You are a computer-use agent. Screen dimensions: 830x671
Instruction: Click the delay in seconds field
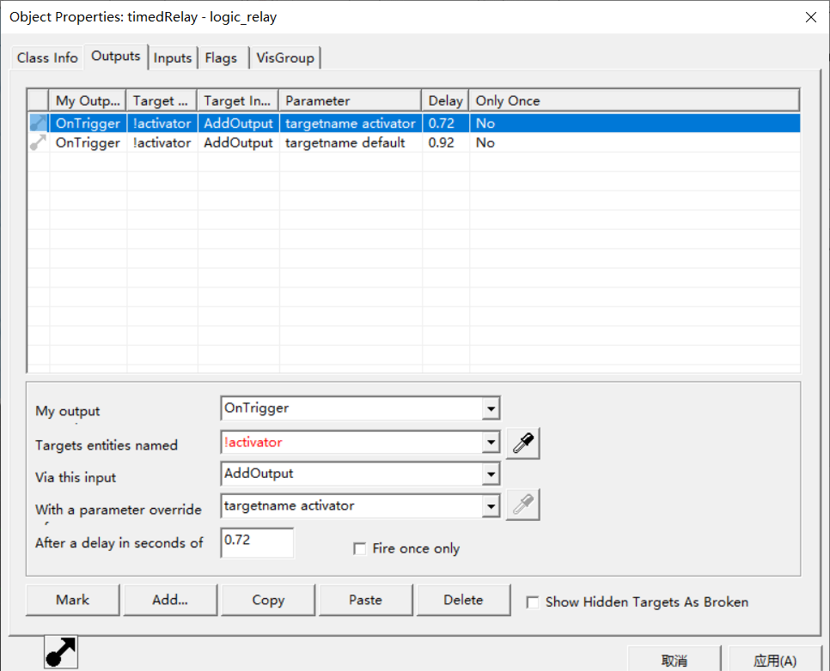point(257,542)
